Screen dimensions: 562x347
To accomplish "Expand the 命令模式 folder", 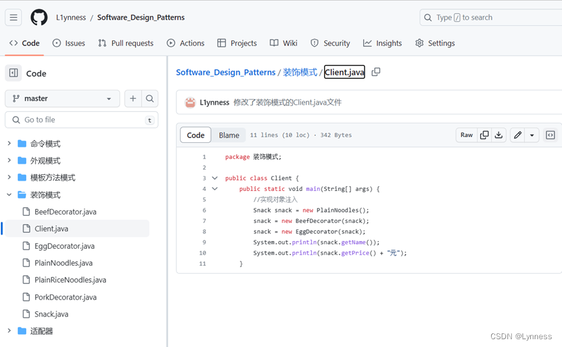I will coord(9,144).
